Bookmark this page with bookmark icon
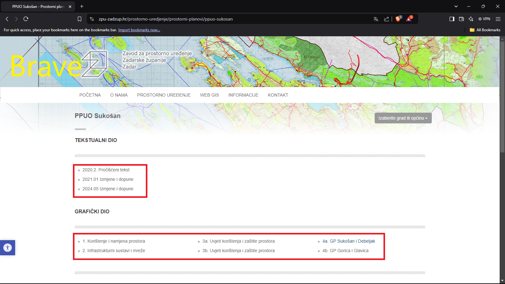The image size is (505, 284). (x=80, y=19)
